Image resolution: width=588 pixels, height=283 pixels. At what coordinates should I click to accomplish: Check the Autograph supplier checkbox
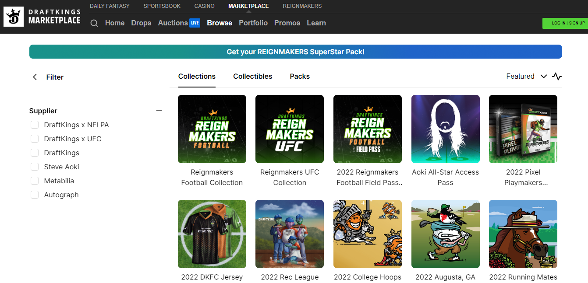[35, 195]
